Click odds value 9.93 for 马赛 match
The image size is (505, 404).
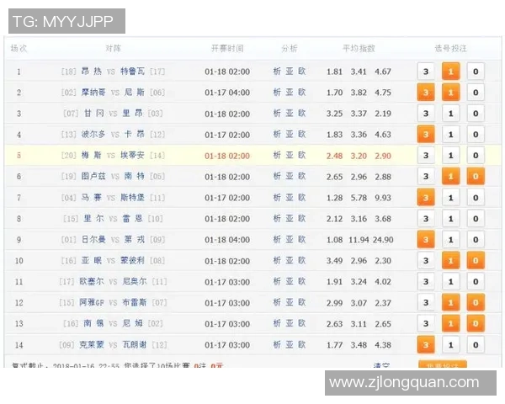(x=383, y=198)
